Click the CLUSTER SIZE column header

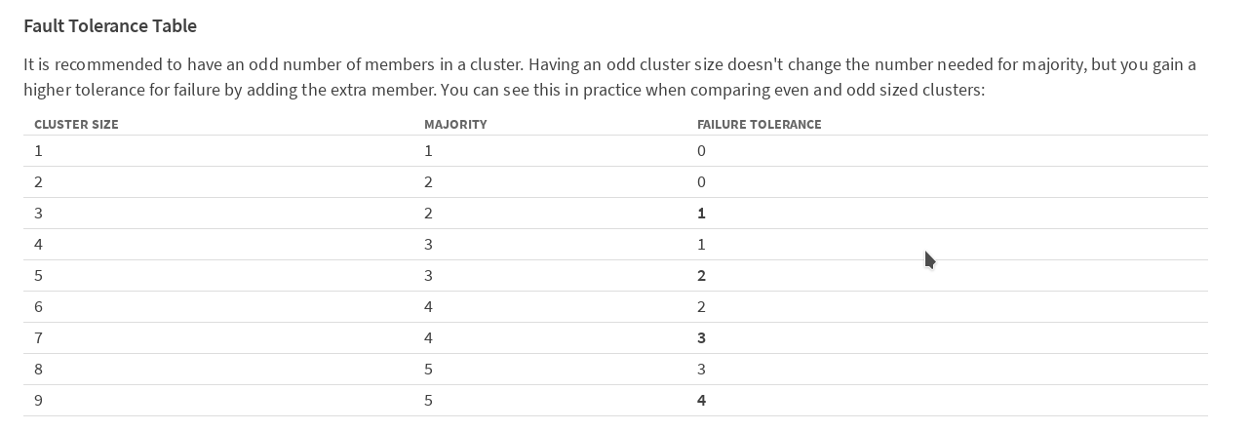(76, 125)
